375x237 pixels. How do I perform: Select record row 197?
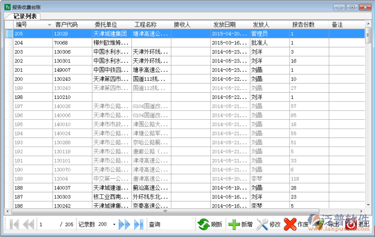pyautogui.click(x=189, y=106)
